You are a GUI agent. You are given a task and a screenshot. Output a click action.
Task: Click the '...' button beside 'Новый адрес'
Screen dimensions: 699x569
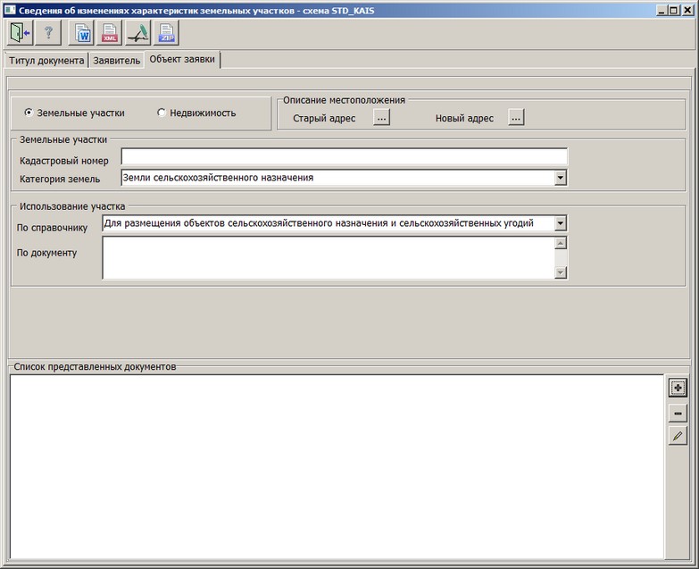[516, 118]
